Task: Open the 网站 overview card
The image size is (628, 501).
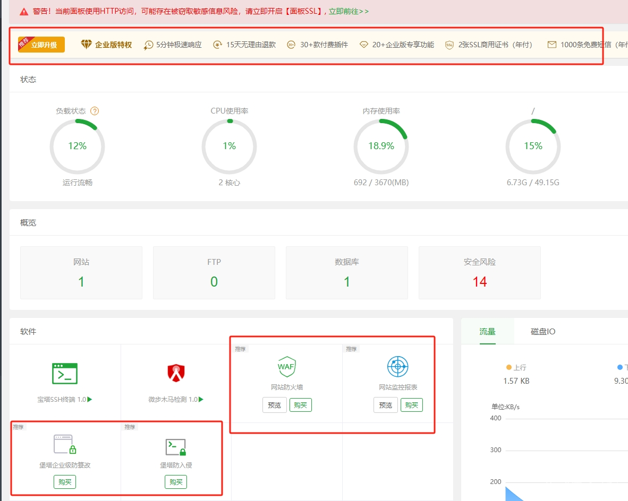Action: point(81,272)
